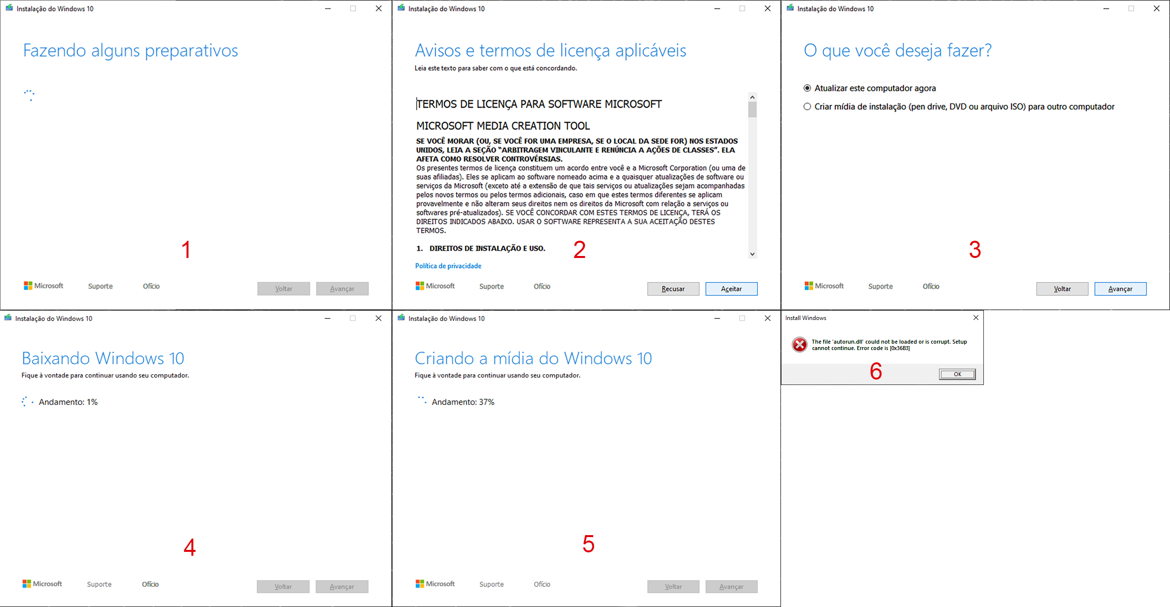Screen dimensions: 1170x607
Task: Click the Microsoft logo in the license terms window
Action: (x=435, y=286)
